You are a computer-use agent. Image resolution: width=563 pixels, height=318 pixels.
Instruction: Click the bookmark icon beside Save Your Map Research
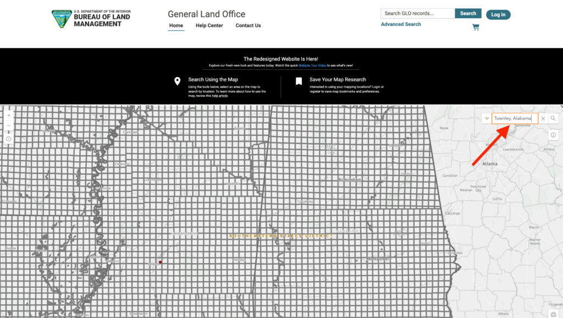pyautogui.click(x=299, y=81)
